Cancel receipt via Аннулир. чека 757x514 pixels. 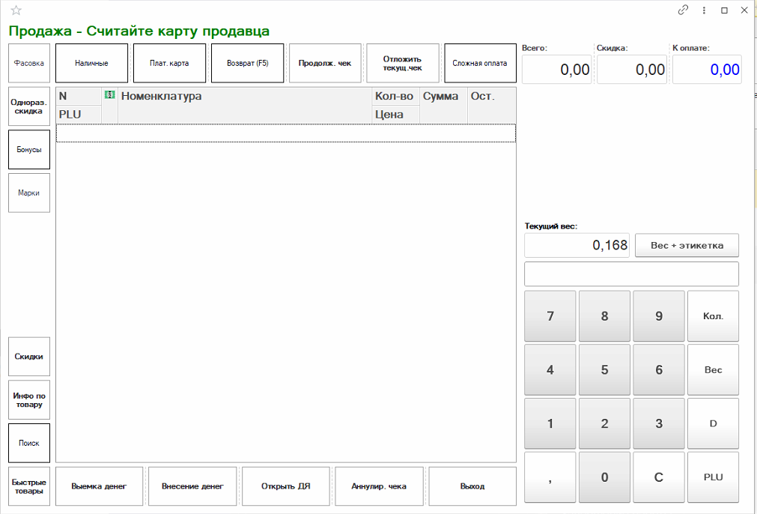pyautogui.click(x=379, y=486)
